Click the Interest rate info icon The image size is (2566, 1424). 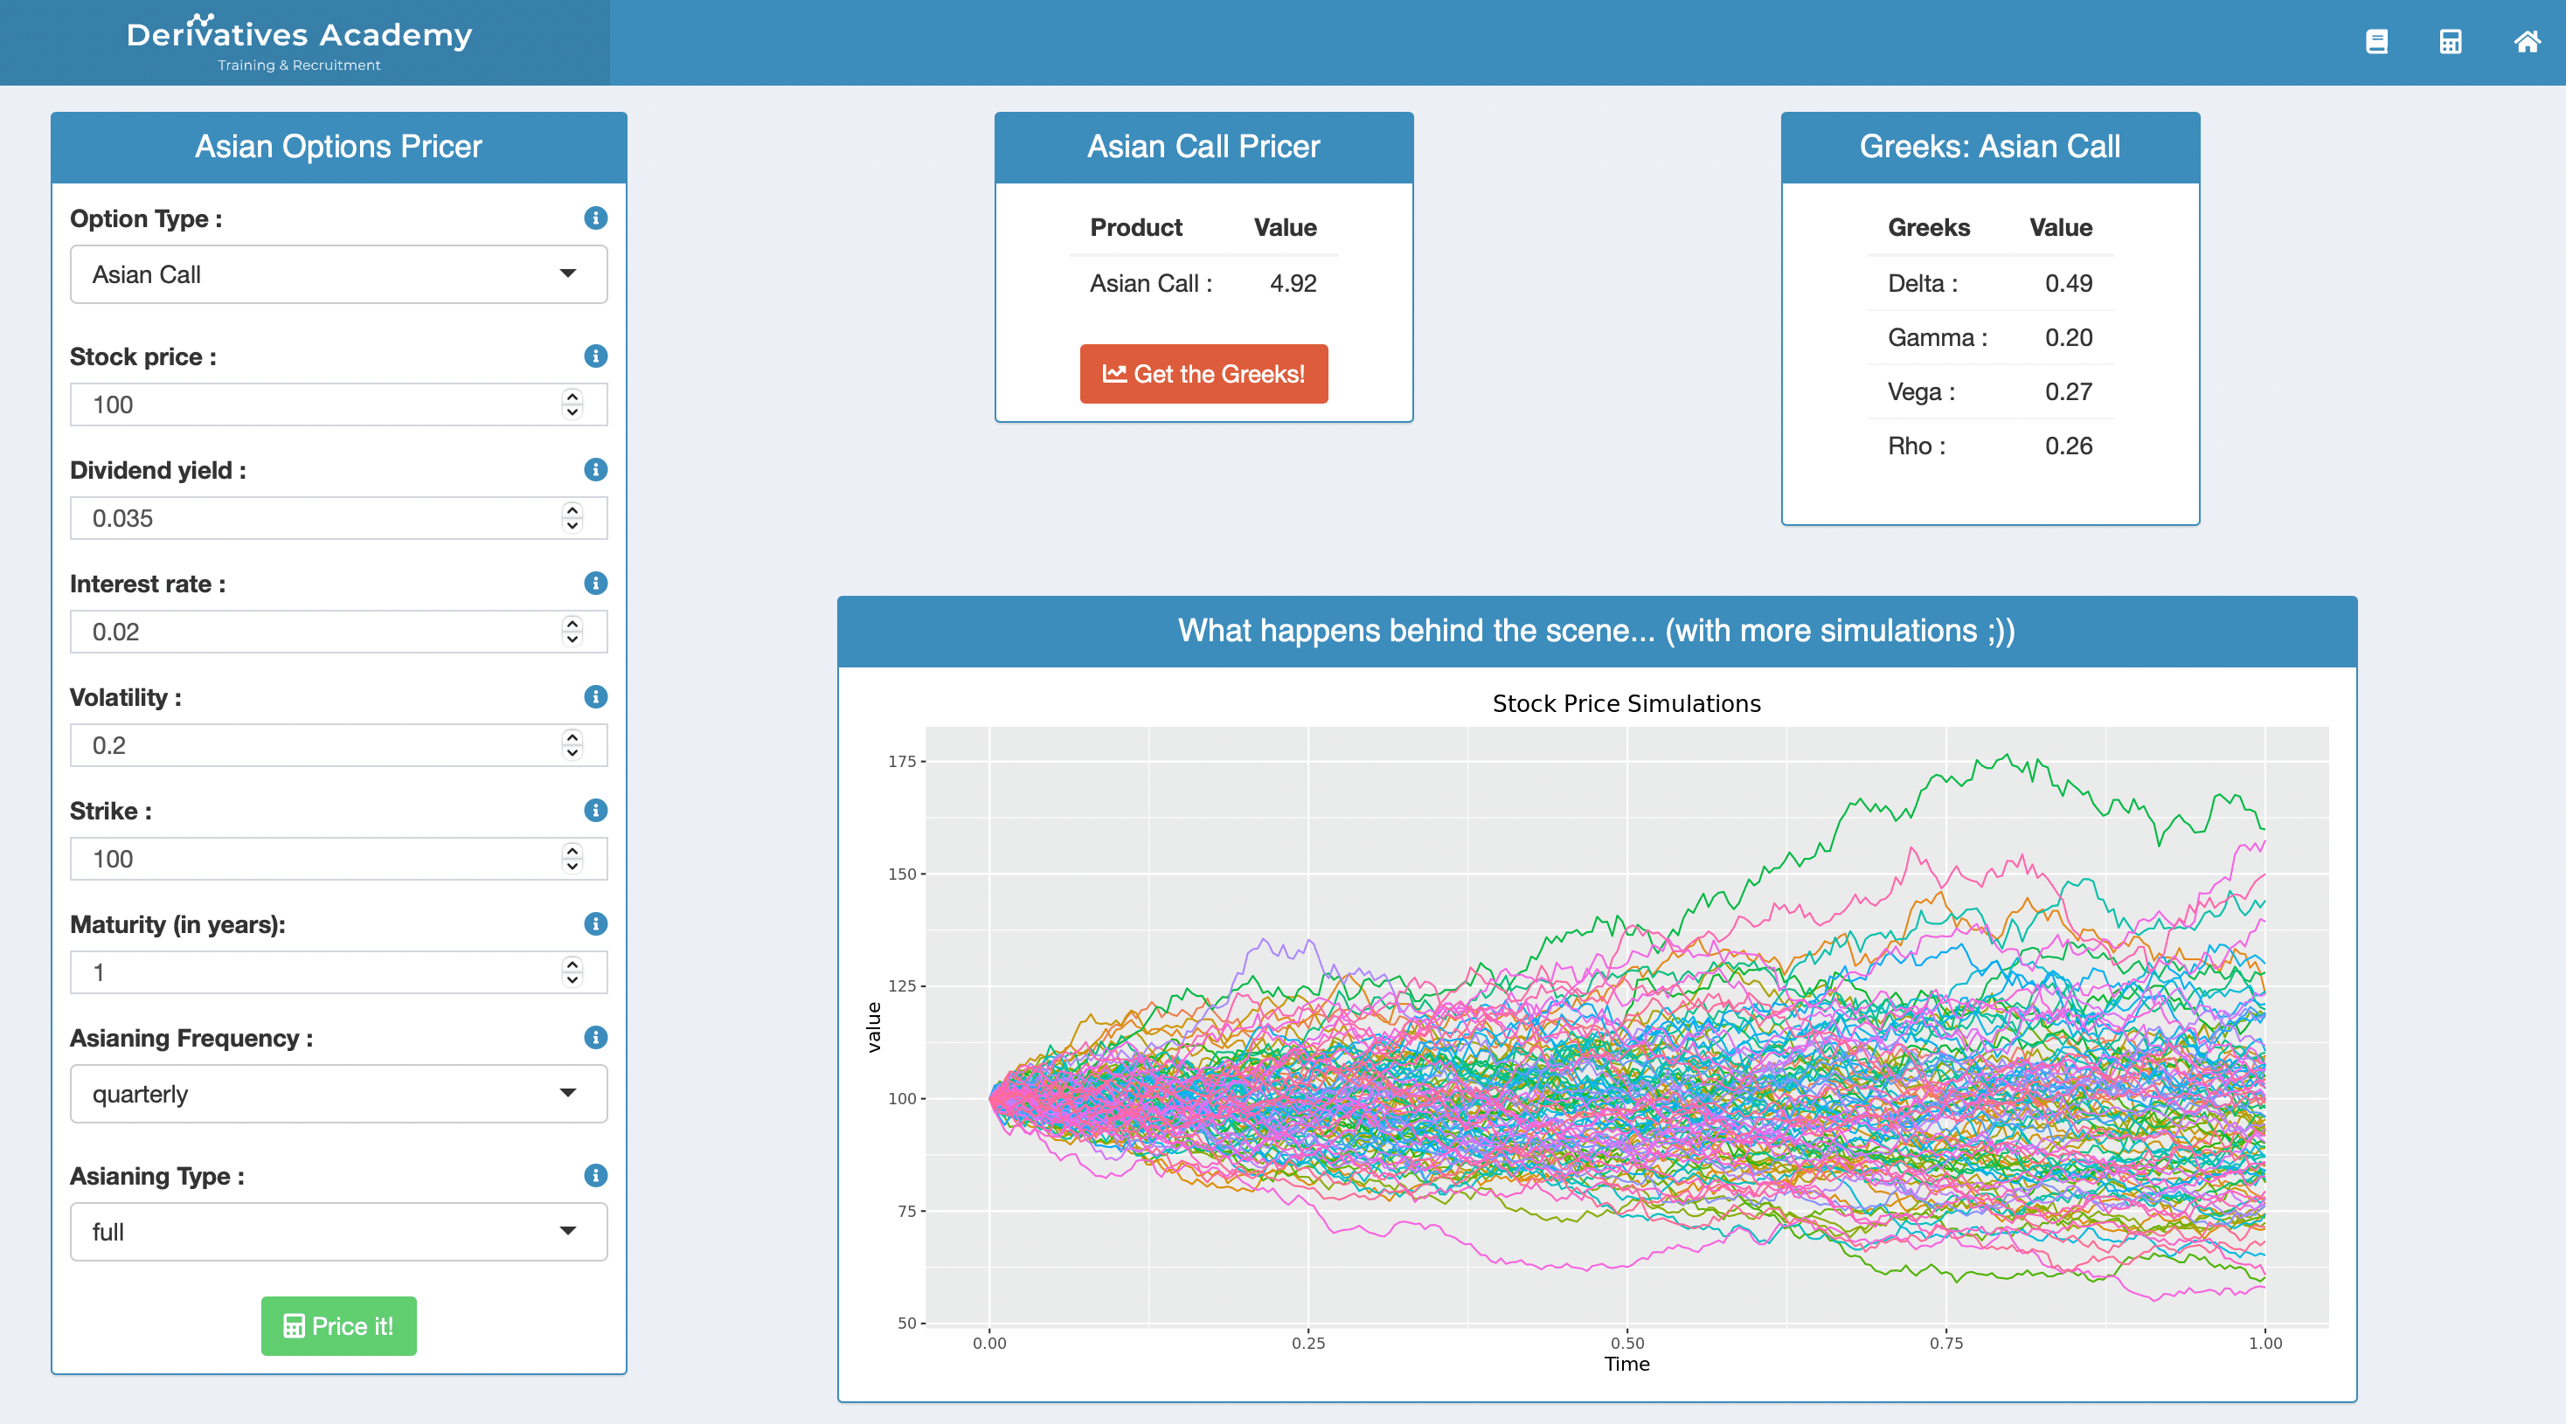[596, 584]
